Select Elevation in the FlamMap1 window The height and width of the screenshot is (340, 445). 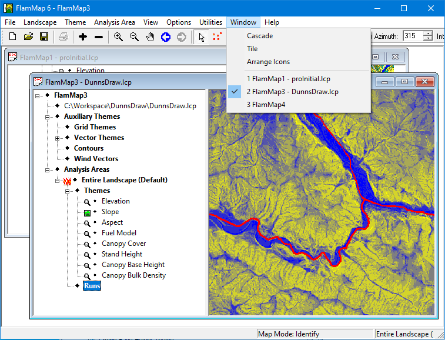pyautogui.click(x=91, y=70)
